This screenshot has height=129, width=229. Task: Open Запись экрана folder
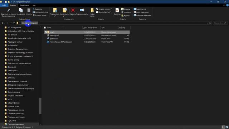point(14,92)
